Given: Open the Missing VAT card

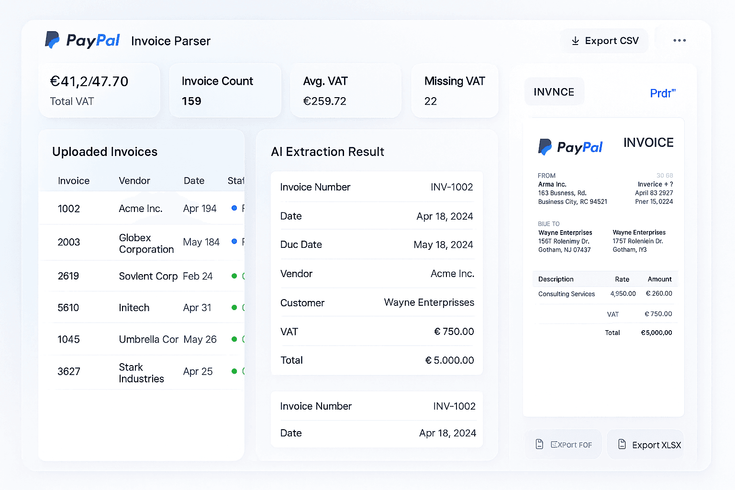Looking at the screenshot, I should click(x=455, y=90).
